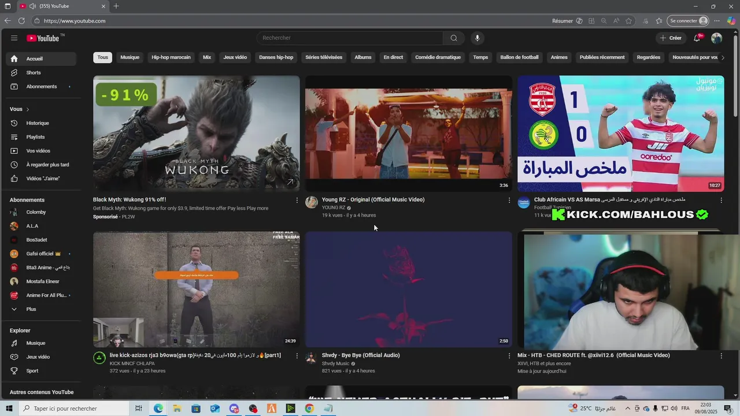Open À regarder plus tard

point(41,165)
